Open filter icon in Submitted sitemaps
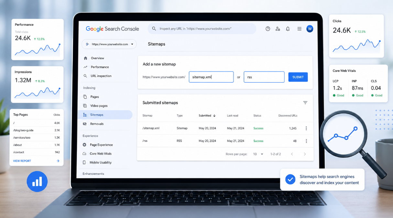Screen dimensions: 393x218 (x=305, y=103)
